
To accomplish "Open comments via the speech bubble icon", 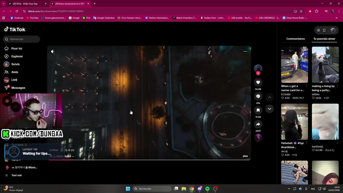I will click(x=258, y=96).
